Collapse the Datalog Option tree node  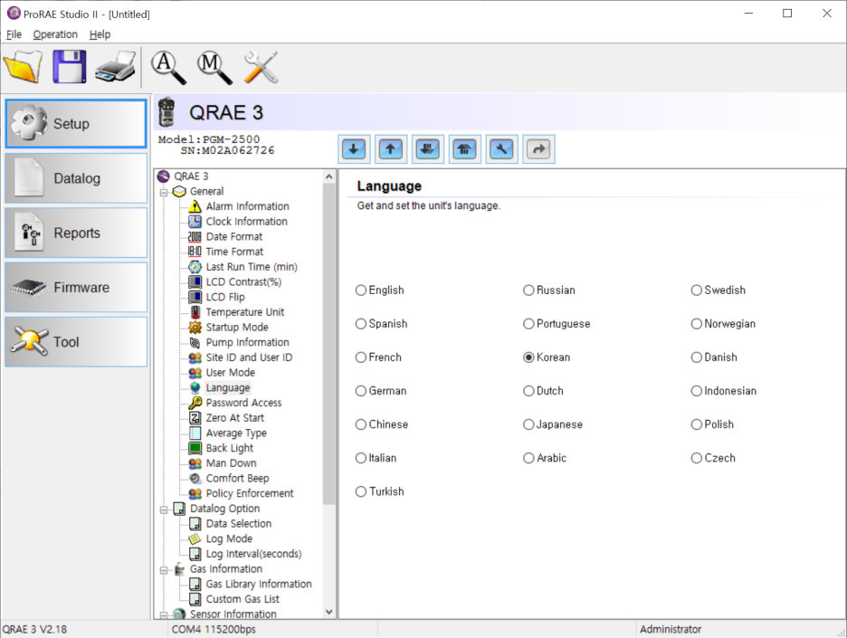pos(164,509)
